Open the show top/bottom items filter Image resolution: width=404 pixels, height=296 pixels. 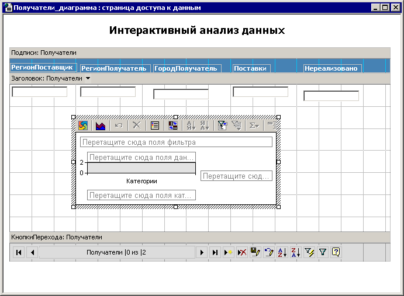[237, 126]
